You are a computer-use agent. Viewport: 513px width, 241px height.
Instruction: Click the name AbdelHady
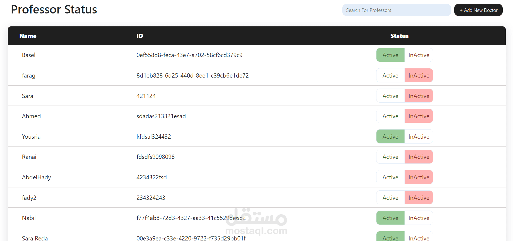click(x=36, y=177)
